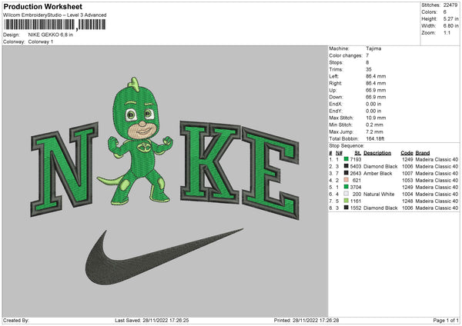The image size is (462, 326).
Task: Click code '1248' in the 1161 row
Action: [407, 201]
